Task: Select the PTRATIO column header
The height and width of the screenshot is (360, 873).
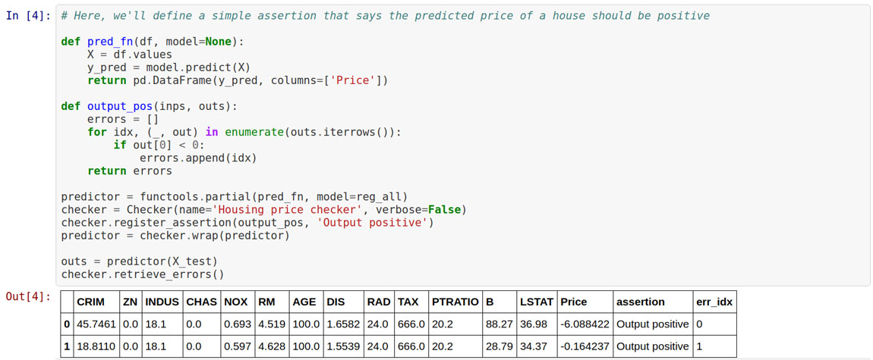Action: pyautogui.click(x=455, y=302)
